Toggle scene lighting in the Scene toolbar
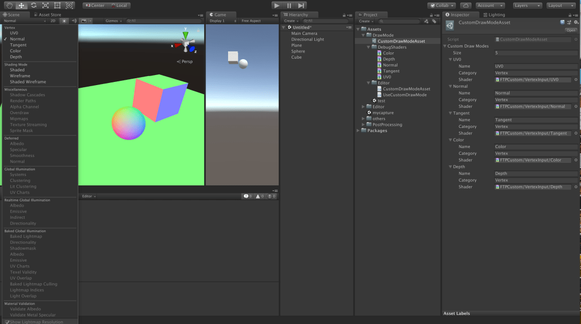The width and height of the screenshot is (581, 324). (65, 20)
